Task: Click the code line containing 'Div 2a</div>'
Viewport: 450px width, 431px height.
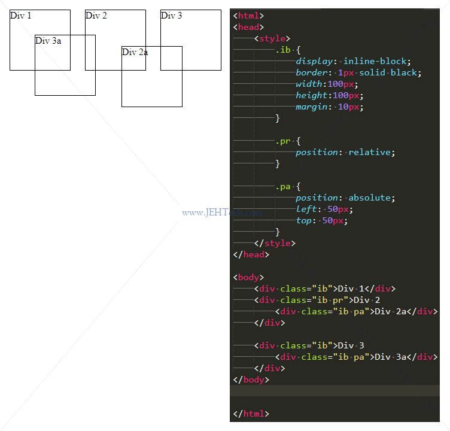Action: (x=356, y=311)
